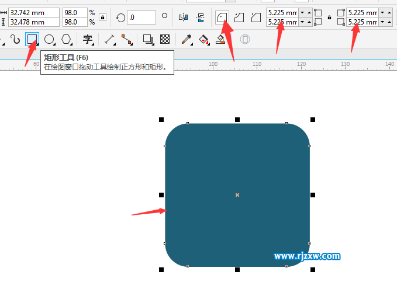Click the object height field 32.478 mm
The image size is (397, 303).
pyautogui.click(x=34, y=22)
